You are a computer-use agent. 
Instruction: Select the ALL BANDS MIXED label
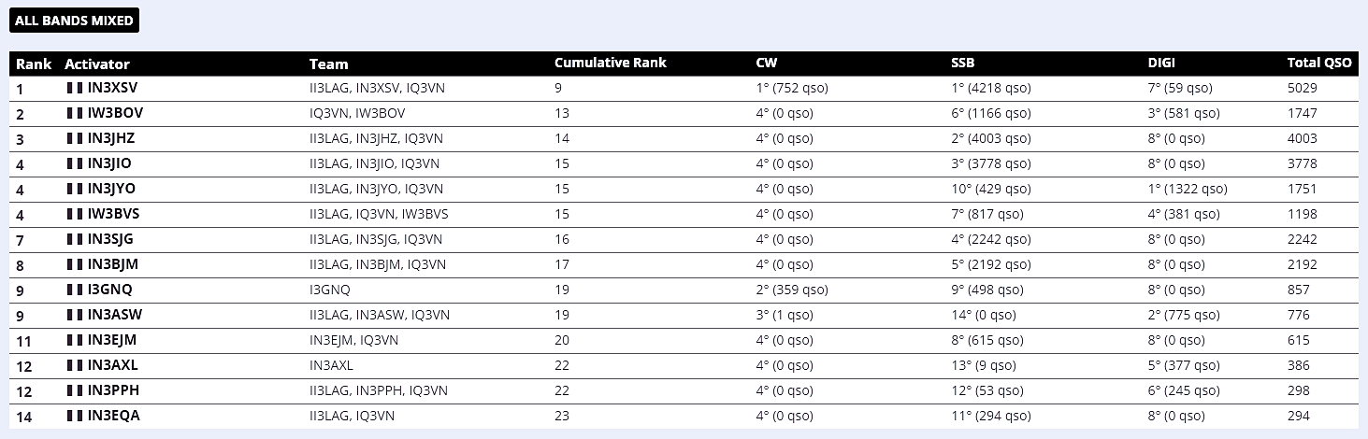(x=75, y=21)
